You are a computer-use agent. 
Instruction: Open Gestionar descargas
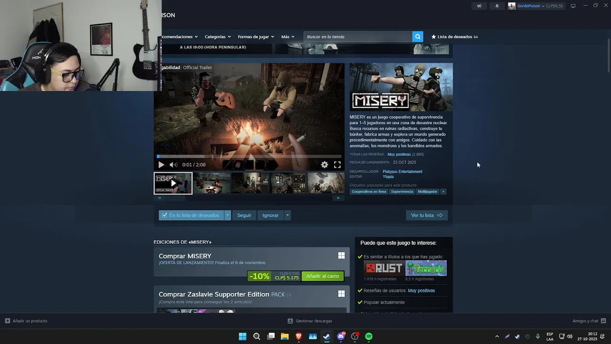(x=310, y=321)
